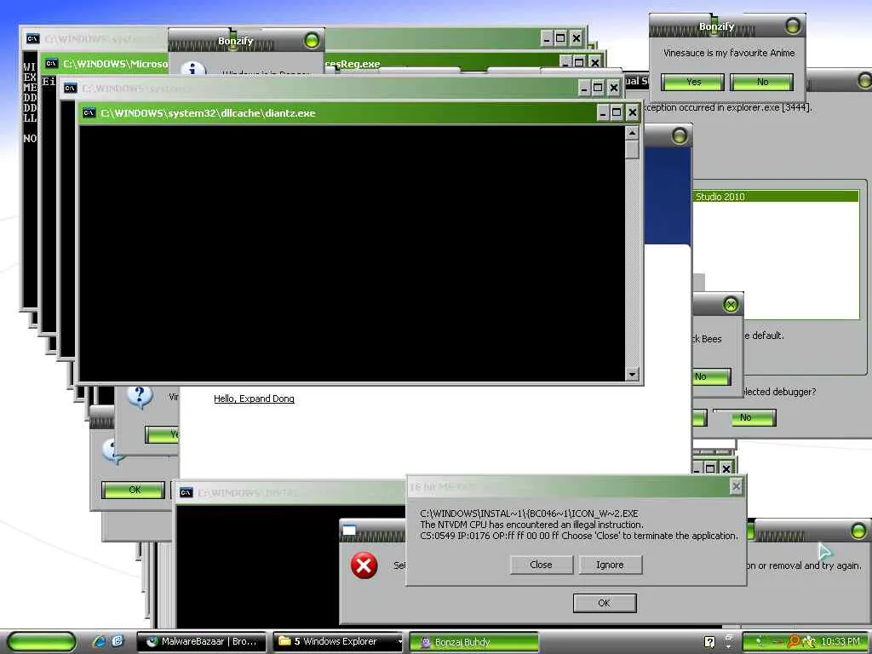Click green orb on the bottom-right removal dialog
872x654 pixels.
858,531
